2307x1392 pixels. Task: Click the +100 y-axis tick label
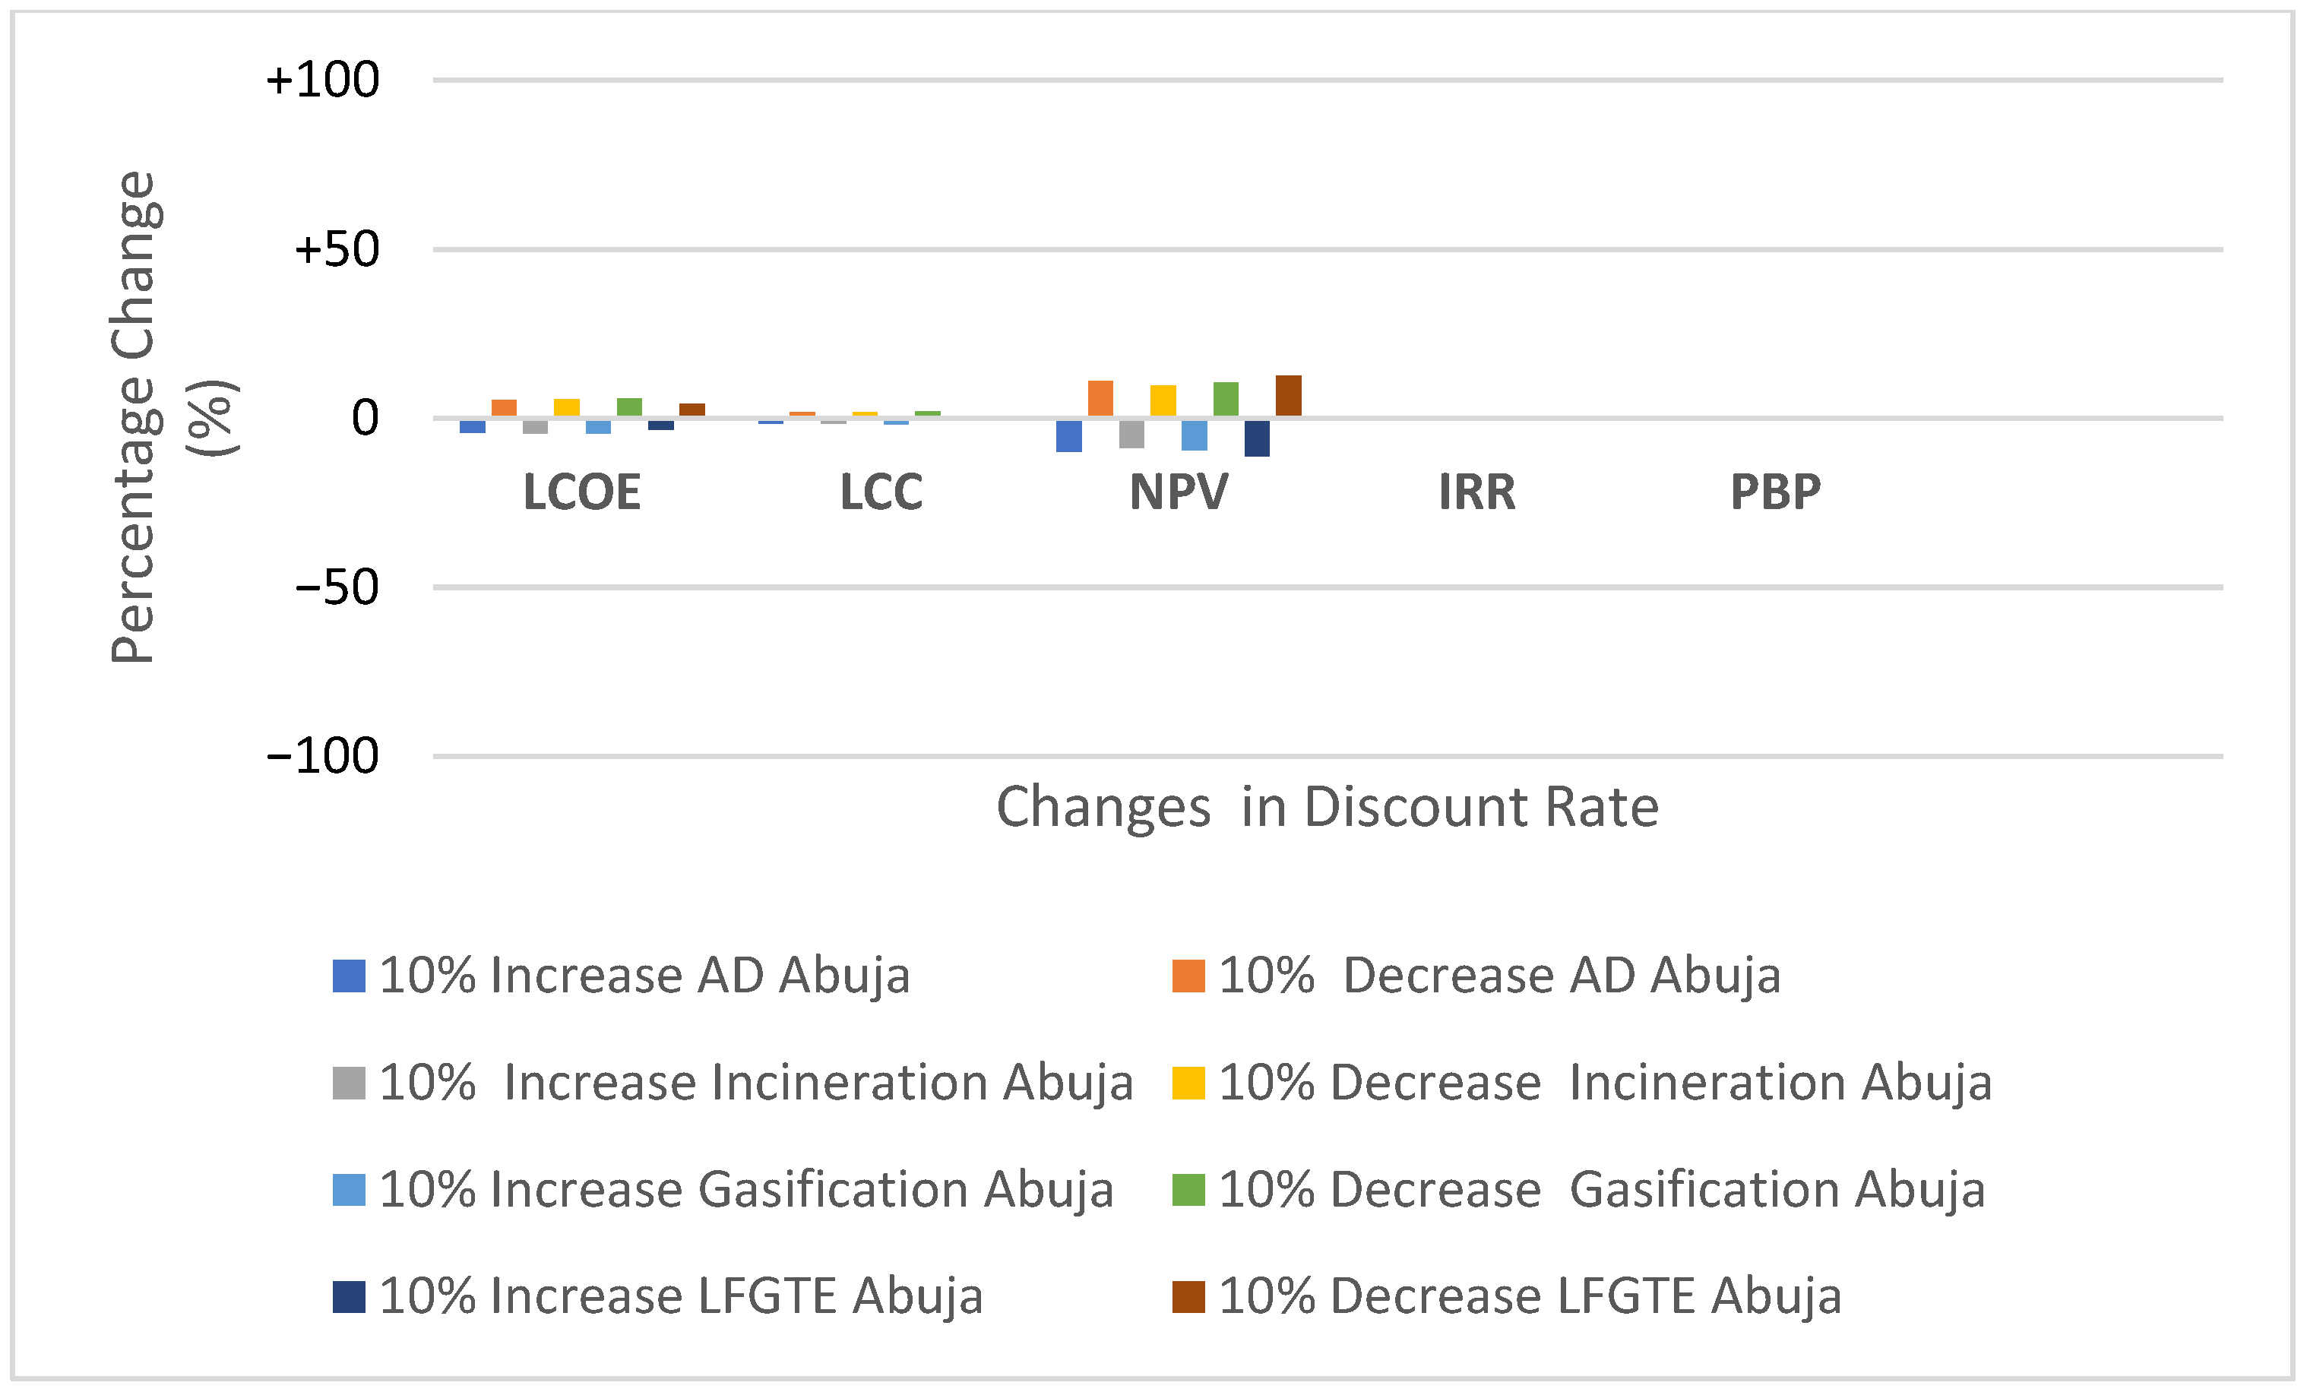coord(323,81)
